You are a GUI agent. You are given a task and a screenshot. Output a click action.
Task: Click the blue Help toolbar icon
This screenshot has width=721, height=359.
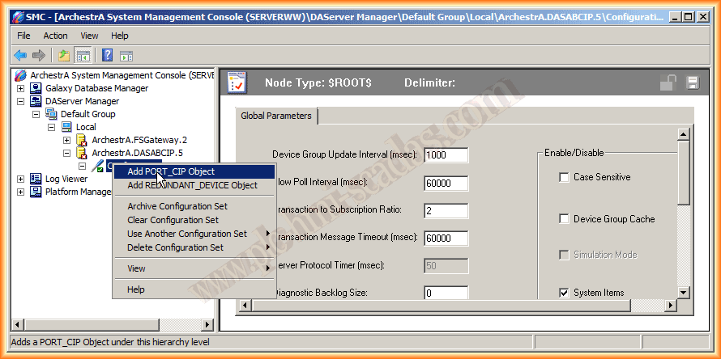point(107,55)
